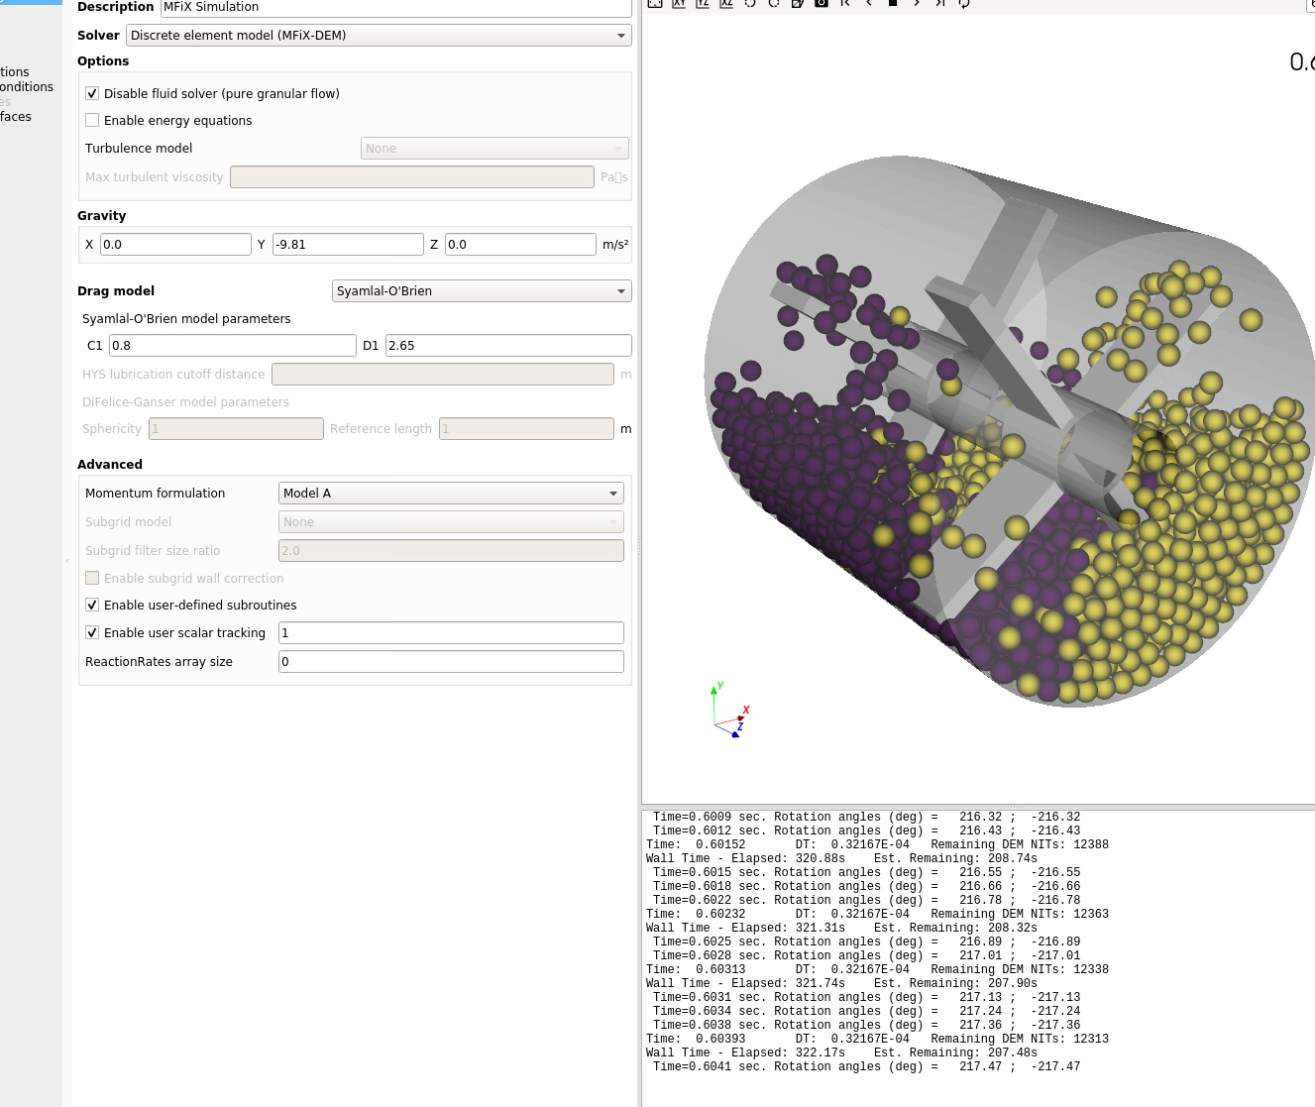Disable user-defined subroutines
This screenshot has height=1107, width=1315.
[92, 605]
